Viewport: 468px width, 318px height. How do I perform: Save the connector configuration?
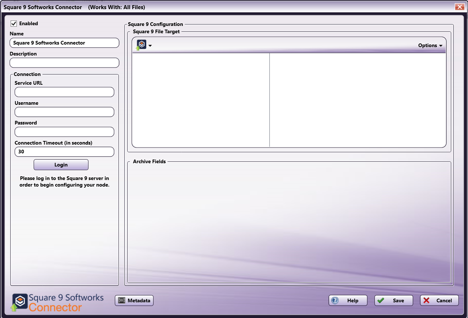tap(394, 300)
